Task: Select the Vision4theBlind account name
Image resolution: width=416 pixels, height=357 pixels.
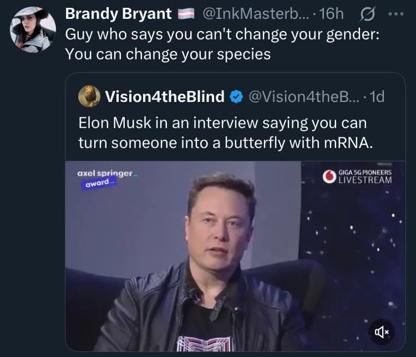Action: point(165,97)
